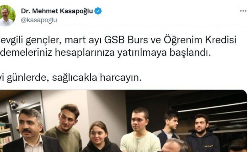Select the tweet's first line about GSB Burs
249x152 pixels.
coord(118,40)
